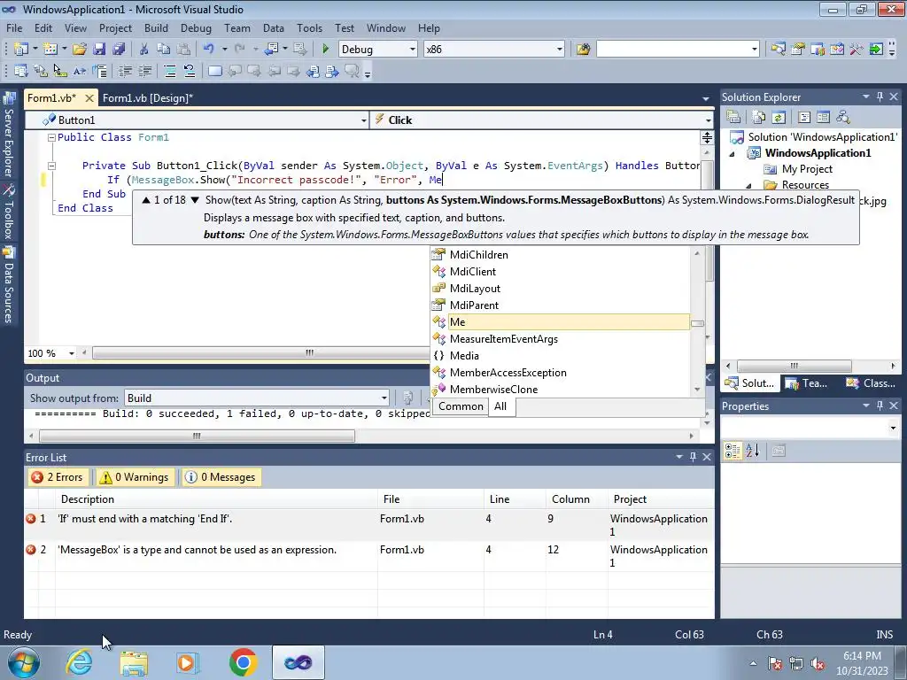Open the Toolbox side tab
The width and height of the screenshot is (907, 680).
tap(9, 212)
